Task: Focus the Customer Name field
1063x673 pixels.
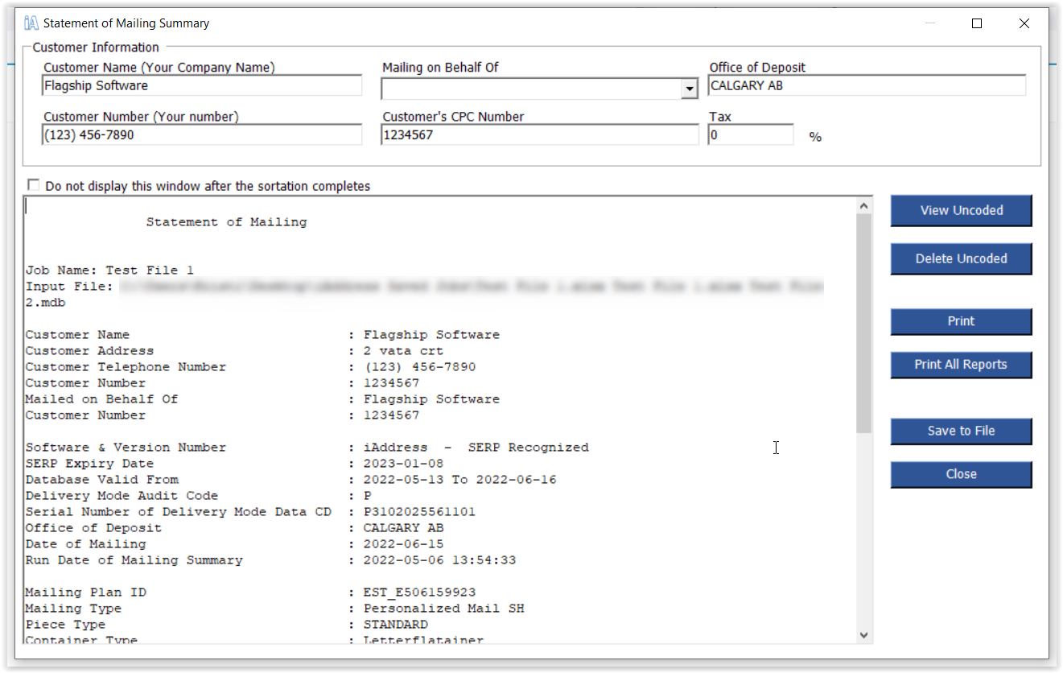Action: pyautogui.click(x=202, y=85)
